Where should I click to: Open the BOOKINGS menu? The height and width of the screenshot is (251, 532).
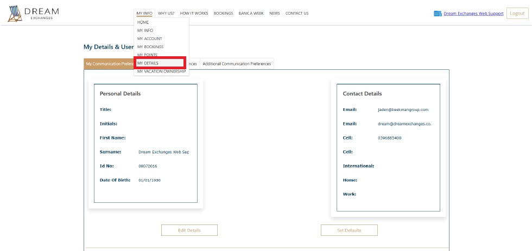coord(223,13)
